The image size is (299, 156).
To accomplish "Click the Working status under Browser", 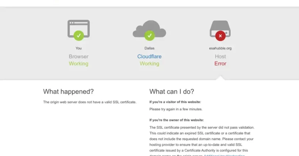I will (x=79, y=64).
